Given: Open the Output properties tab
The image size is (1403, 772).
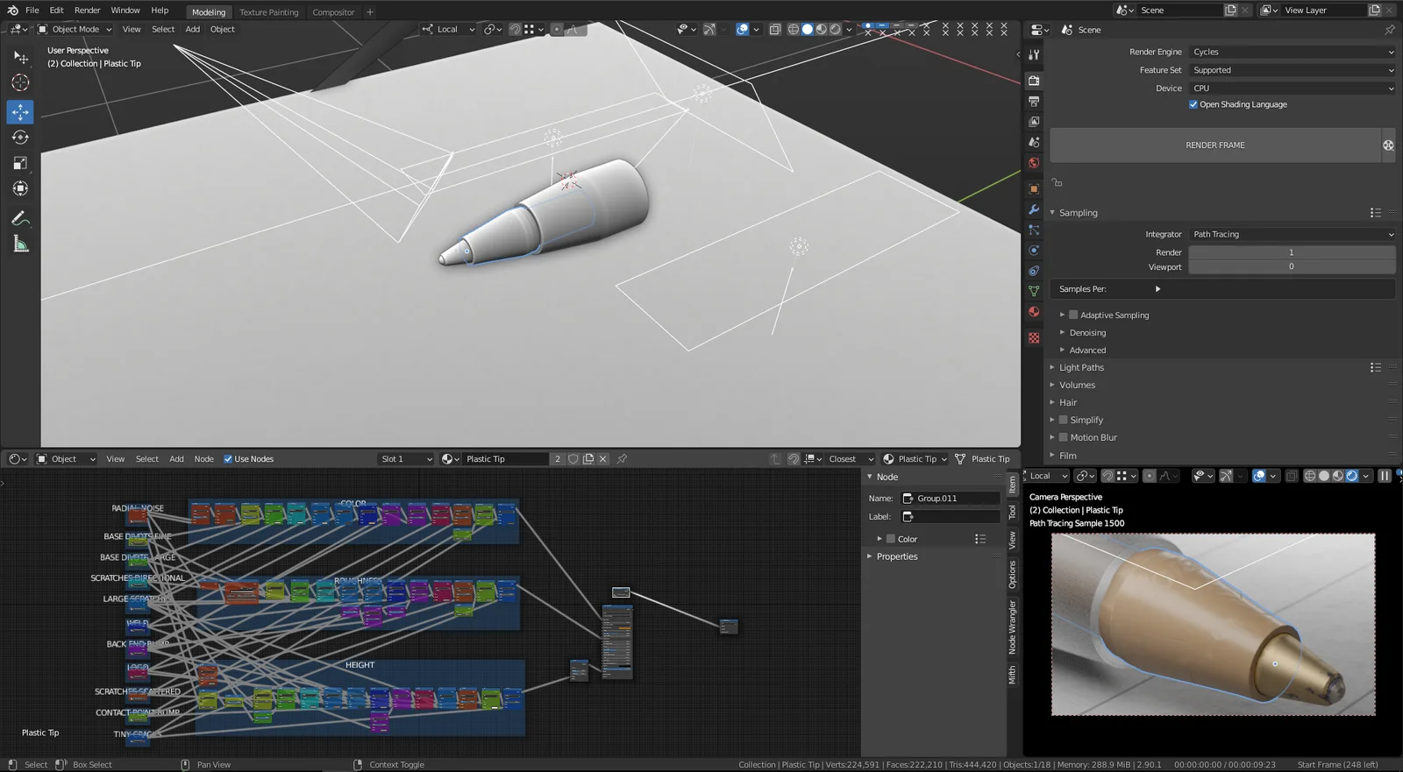Looking at the screenshot, I should (1034, 101).
